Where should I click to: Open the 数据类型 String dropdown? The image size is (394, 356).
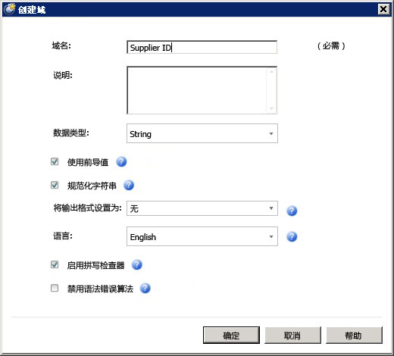click(x=202, y=133)
